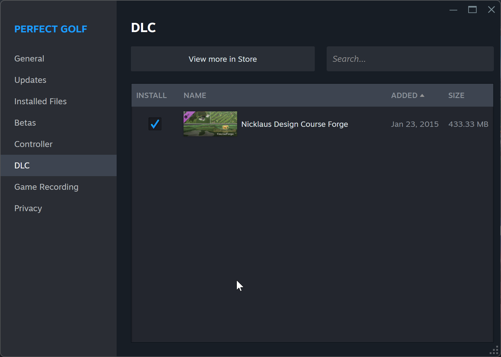
Task: Open the General settings tab
Action: point(29,59)
